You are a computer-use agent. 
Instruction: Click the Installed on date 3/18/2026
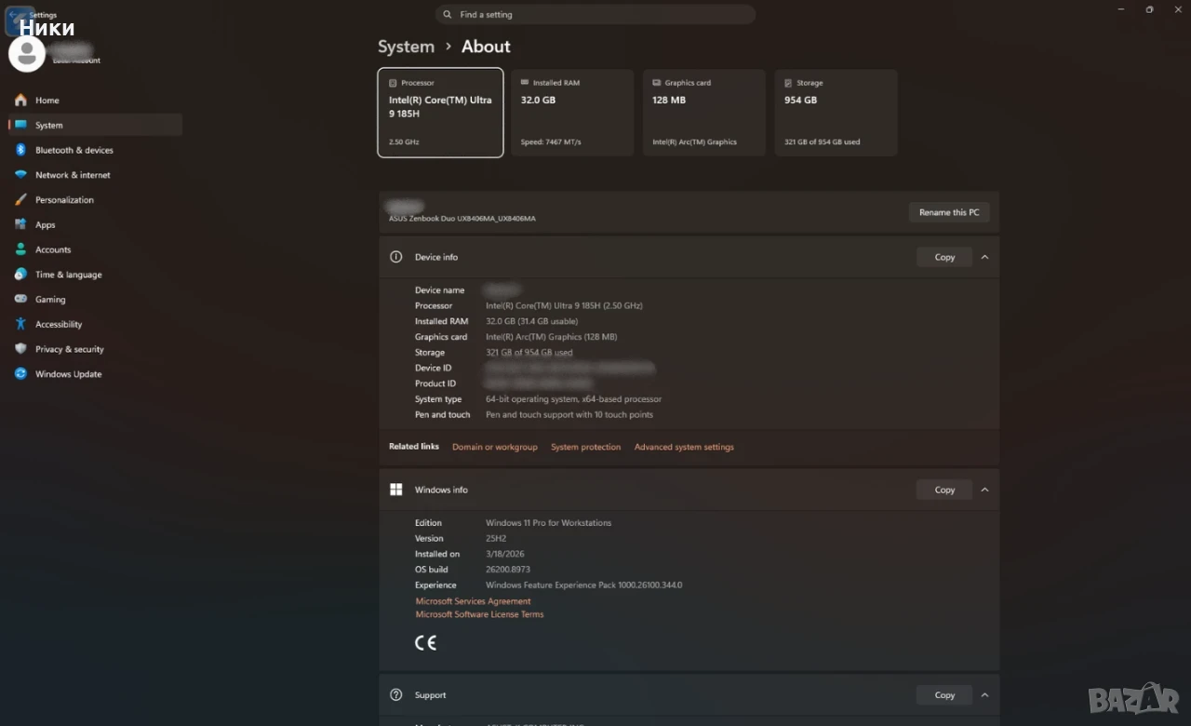[x=505, y=555]
